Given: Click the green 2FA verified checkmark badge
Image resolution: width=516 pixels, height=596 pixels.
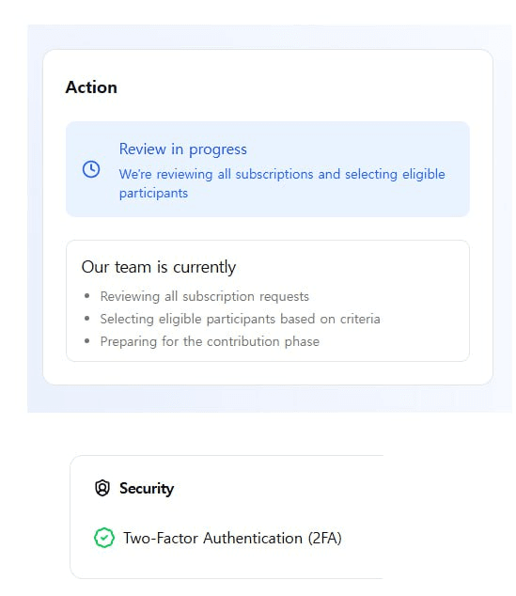Looking at the screenshot, I should 104,538.
